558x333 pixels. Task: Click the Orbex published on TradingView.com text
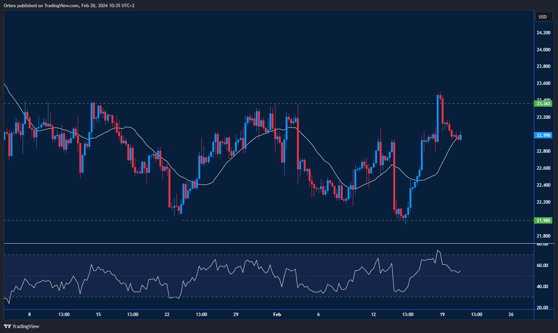(x=69, y=5)
